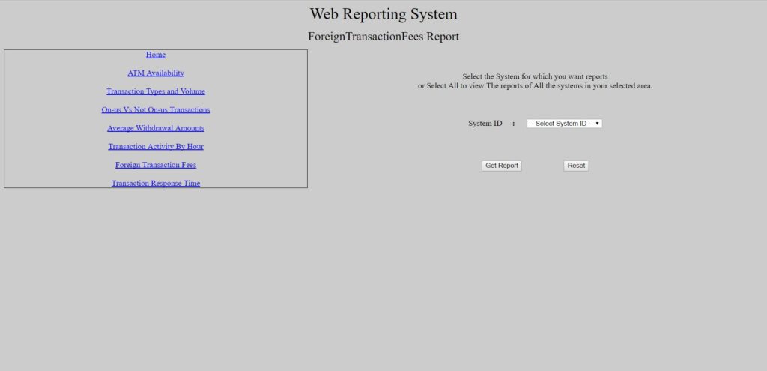Select On-us Vs Not On-us Transactions

coord(156,109)
